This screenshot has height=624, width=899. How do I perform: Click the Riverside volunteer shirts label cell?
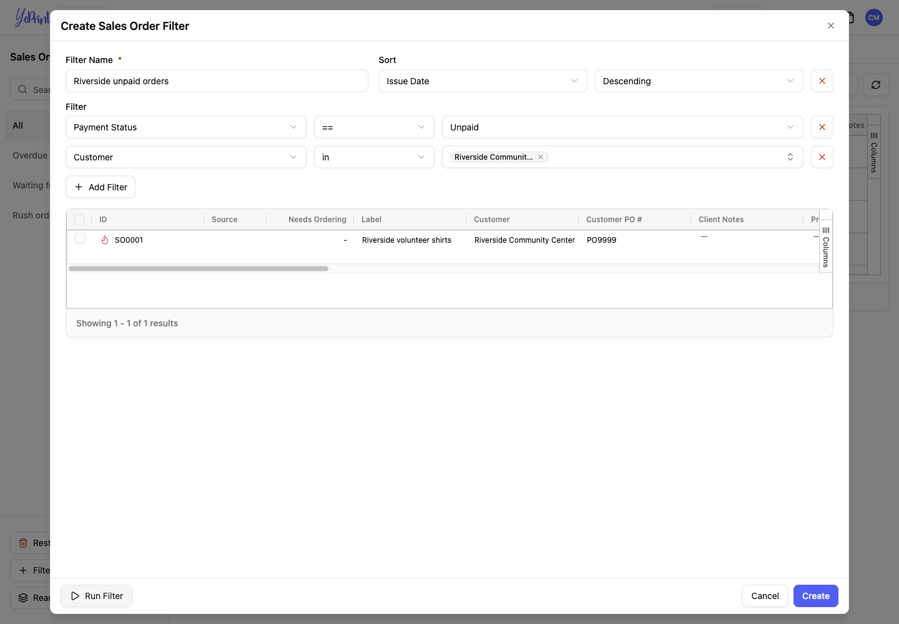406,240
